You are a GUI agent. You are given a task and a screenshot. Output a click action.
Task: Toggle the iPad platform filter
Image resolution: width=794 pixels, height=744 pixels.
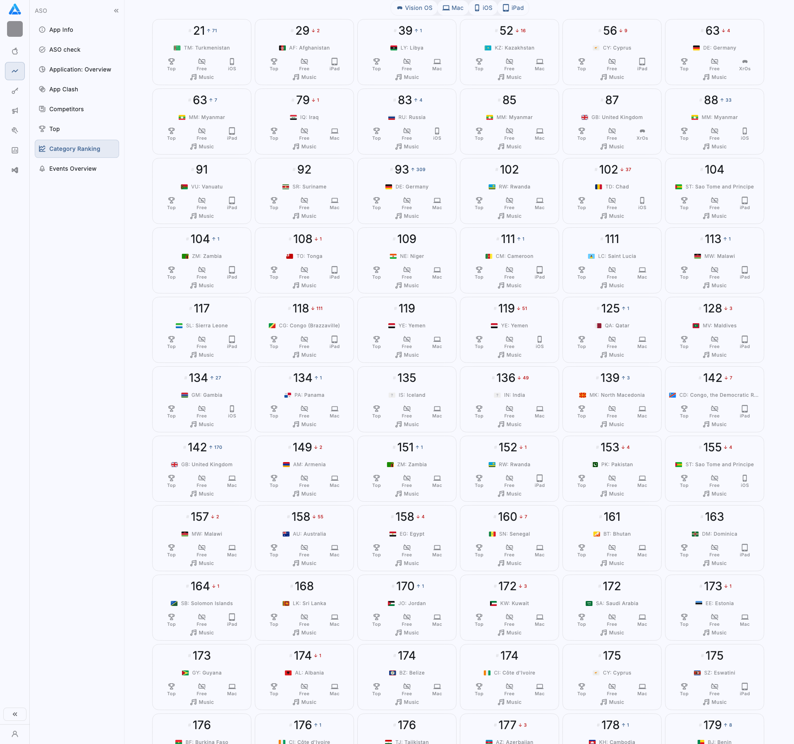(x=513, y=8)
